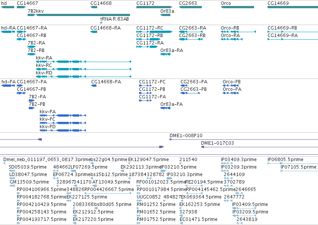
Task: Open the EC01471.5prime EST label
Action: click(198, 219)
